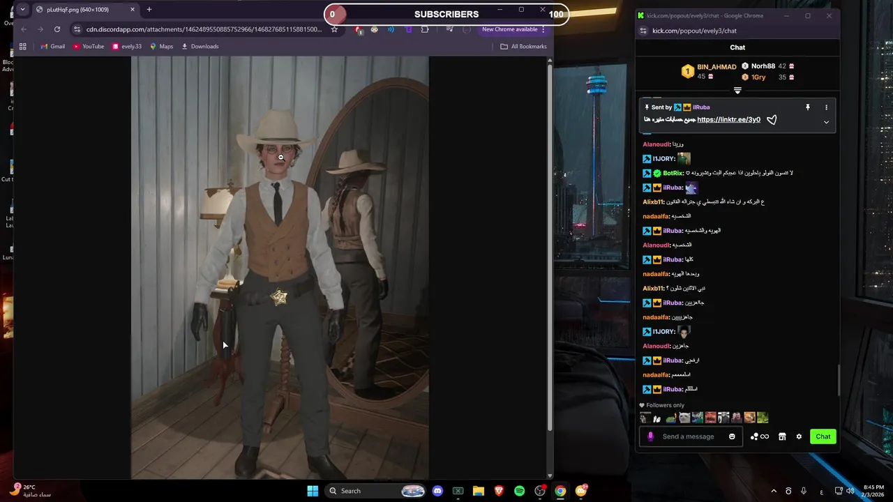The width and height of the screenshot is (893, 502).
Task: Open the apps grid in bookmarks bar
Action: click(x=22, y=47)
